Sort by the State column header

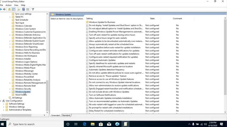point(152,19)
